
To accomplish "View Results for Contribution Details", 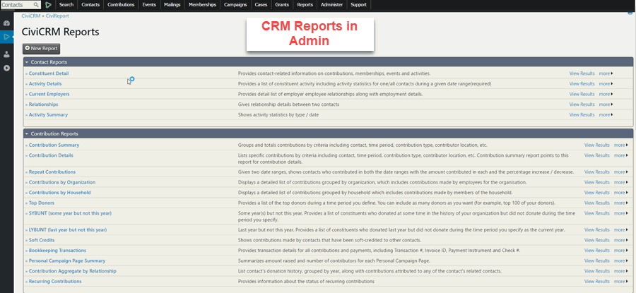I will click(x=596, y=155).
